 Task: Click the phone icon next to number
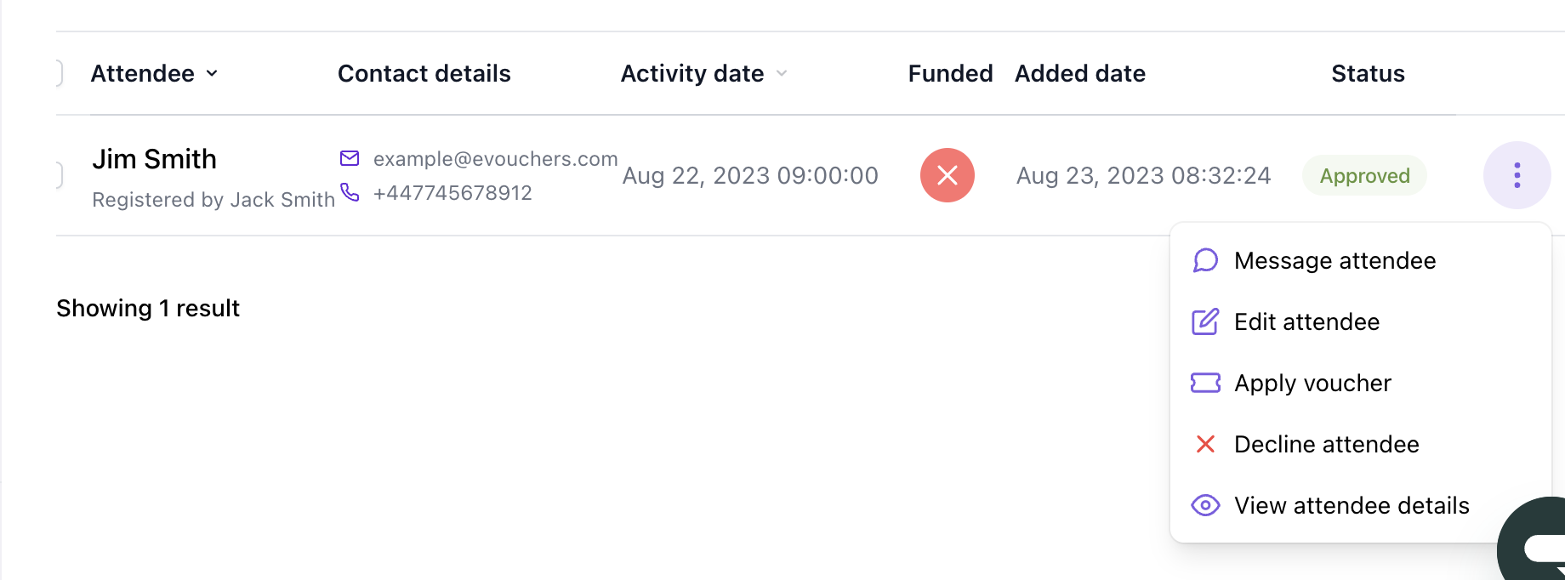tap(350, 192)
